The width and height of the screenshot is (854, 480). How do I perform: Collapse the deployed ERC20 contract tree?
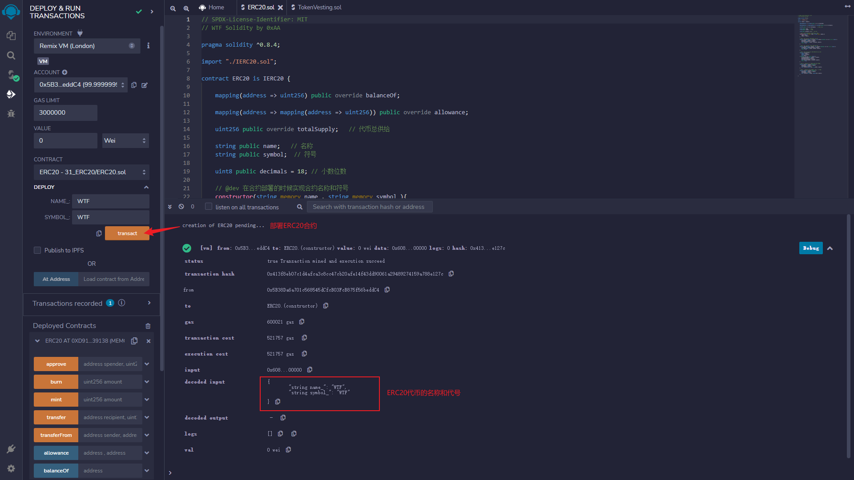(x=37, y=341)
